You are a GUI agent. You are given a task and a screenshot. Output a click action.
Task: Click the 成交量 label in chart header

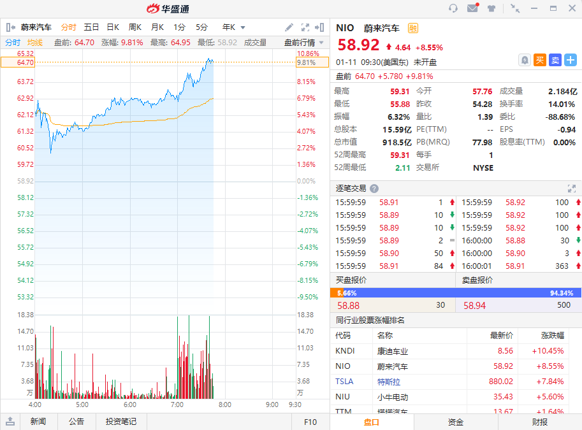[x=255, y=43]
